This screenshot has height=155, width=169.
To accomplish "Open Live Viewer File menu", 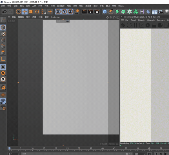I will 127,20.
